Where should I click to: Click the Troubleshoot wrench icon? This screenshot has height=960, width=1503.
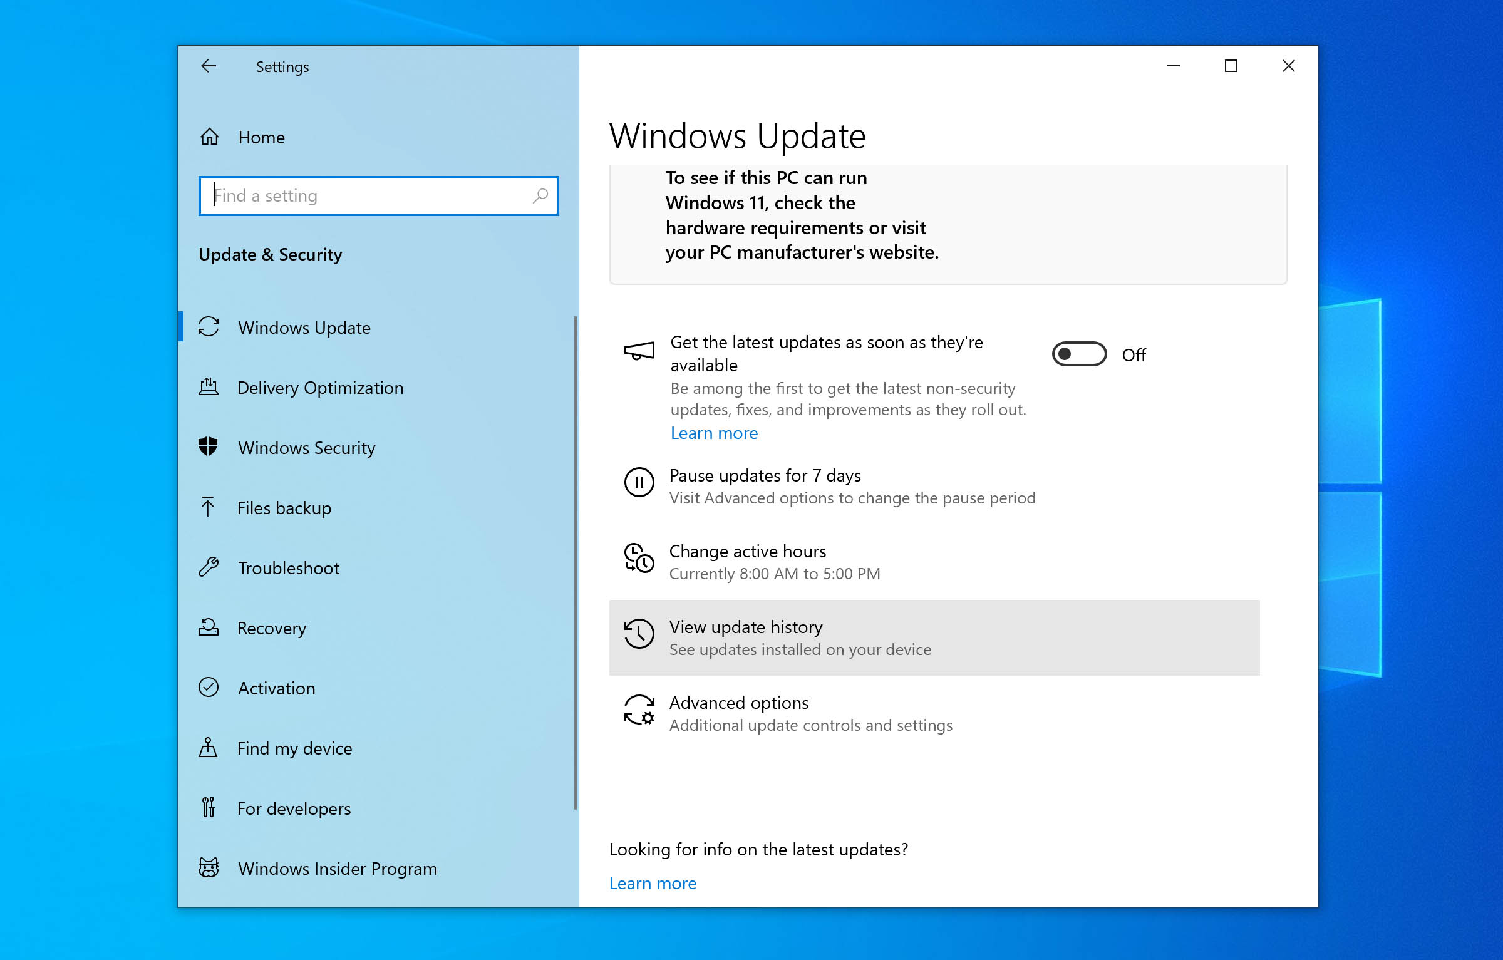point(209,567)
